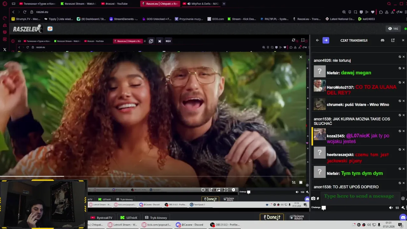The width and height of the screenshot is (407, 229).
Task: Open the Windows notification center icon
Action: 400,225
